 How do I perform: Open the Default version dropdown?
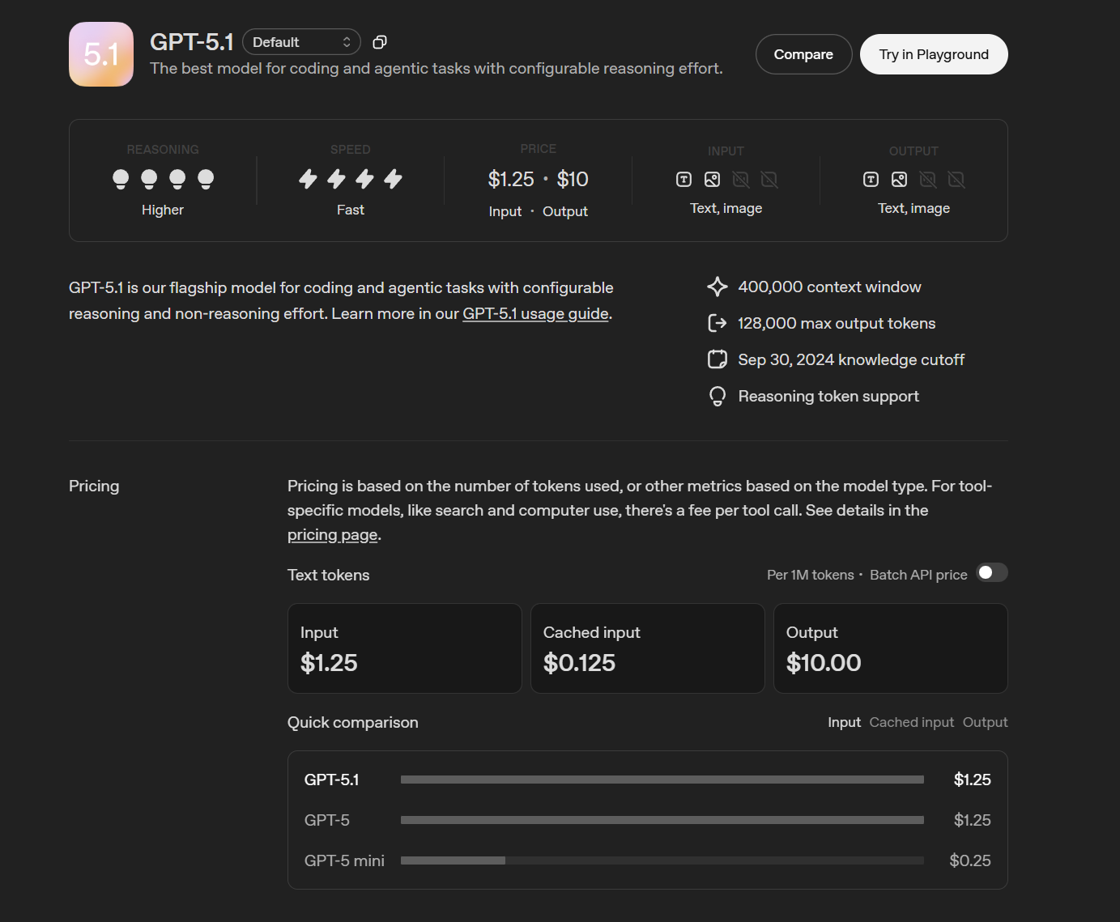click(301, 42)
